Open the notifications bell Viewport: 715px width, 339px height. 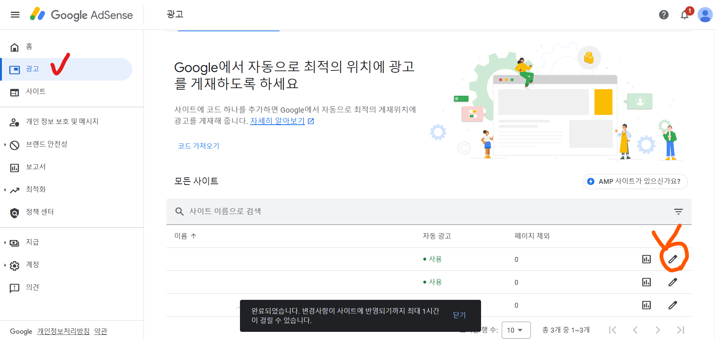[x=685, y=15]
